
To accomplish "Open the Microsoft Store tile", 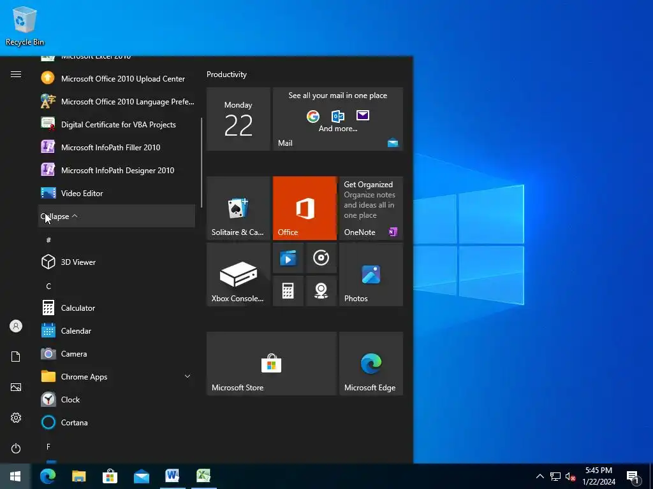I will pyautogui.click(x=272, y=364).
